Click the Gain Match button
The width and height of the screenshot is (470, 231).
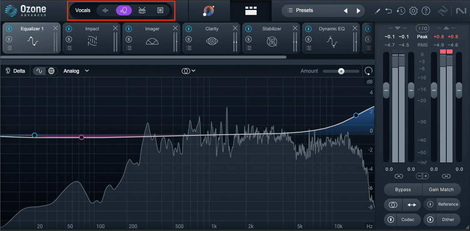coord(441,189)
